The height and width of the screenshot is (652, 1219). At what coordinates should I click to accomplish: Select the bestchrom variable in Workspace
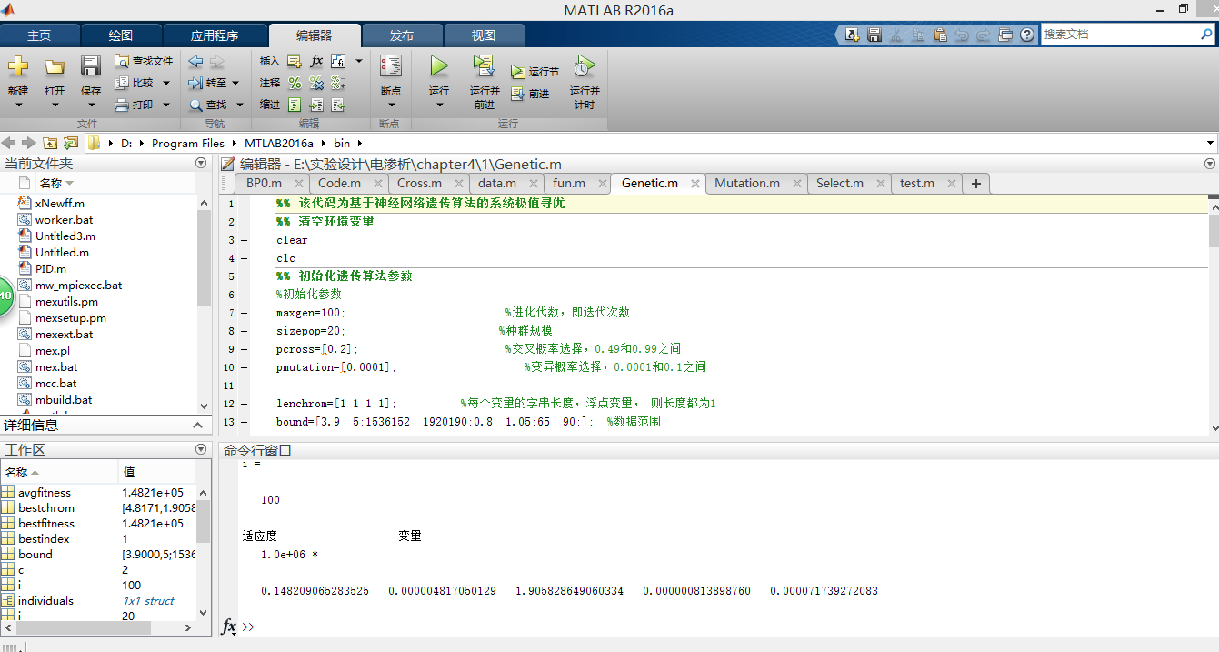(x=46, y=507)
